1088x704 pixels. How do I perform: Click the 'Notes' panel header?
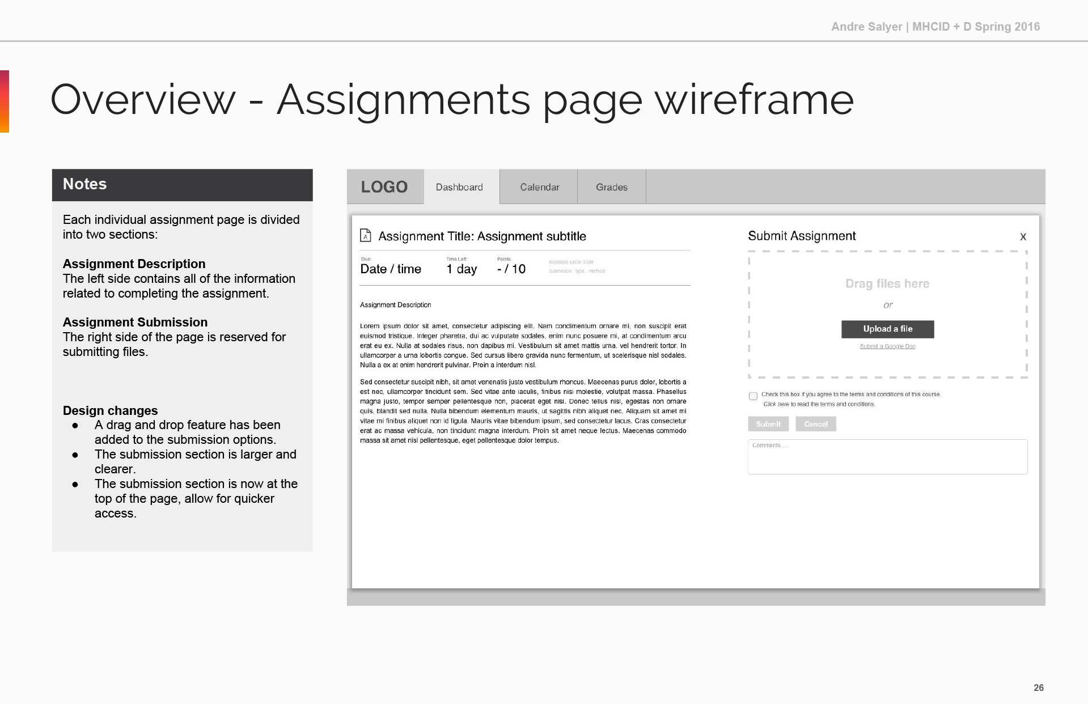point(182,185)
